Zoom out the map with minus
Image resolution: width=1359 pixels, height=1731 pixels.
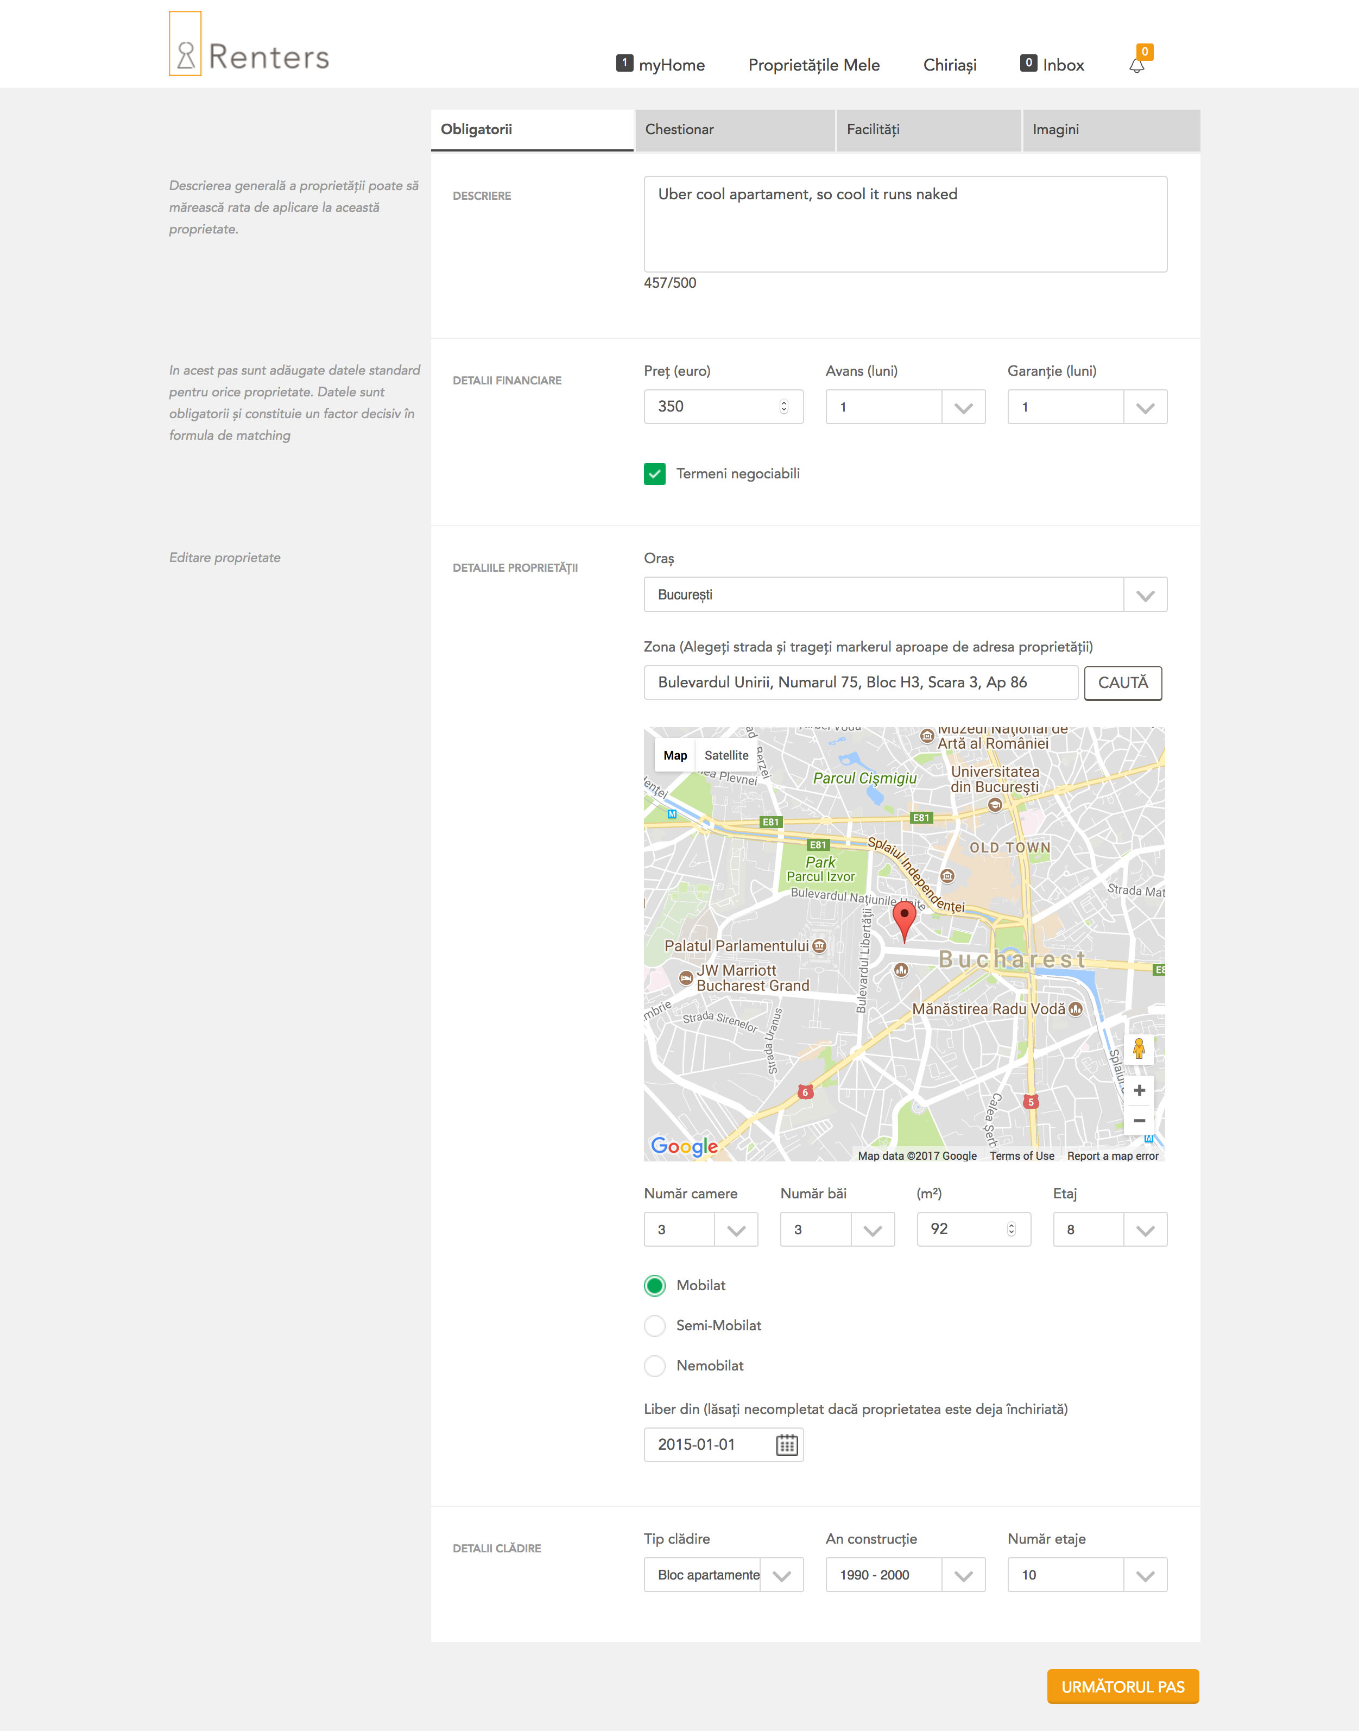[1139, 1120]
